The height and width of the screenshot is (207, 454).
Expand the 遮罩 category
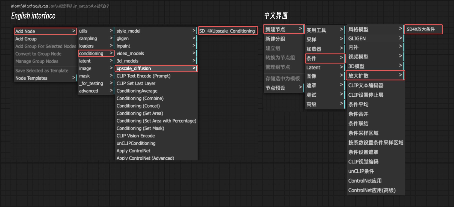tap(325, 86)
